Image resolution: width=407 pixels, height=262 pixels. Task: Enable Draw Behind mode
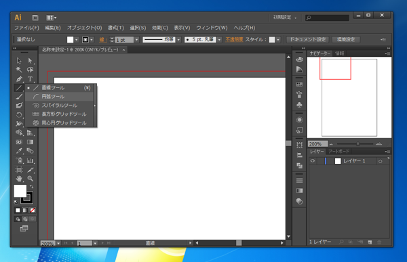click(25, 219)
